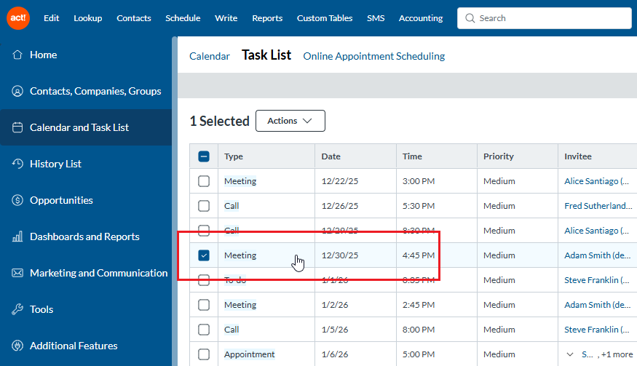The image size is (637, 366).
Task: Open the Write menu
Action: (226, 18)
